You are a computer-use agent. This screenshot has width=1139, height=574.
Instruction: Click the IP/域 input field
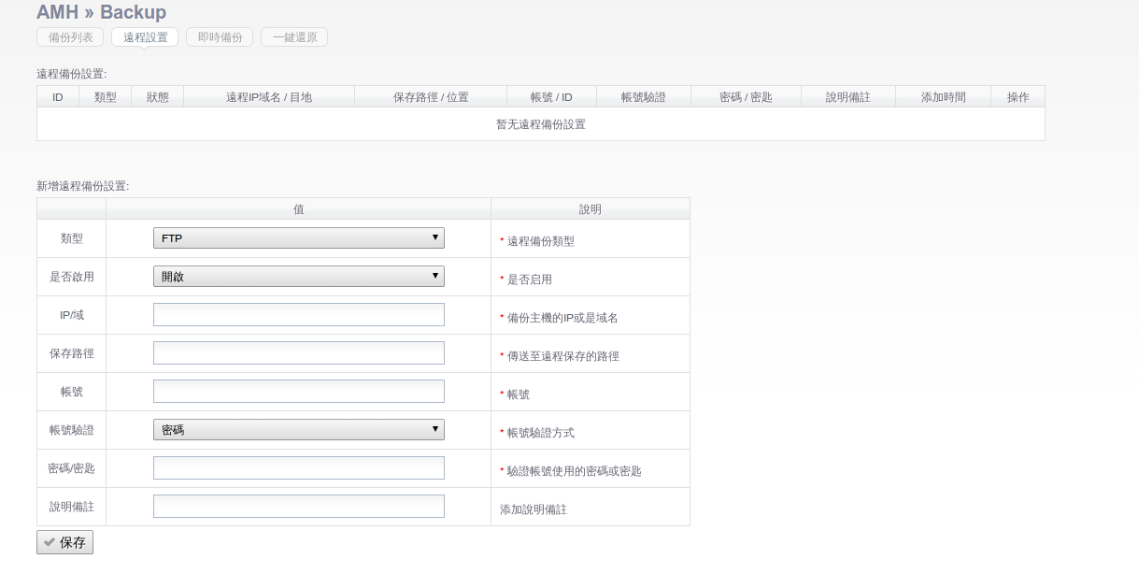[x=298, y=315]
